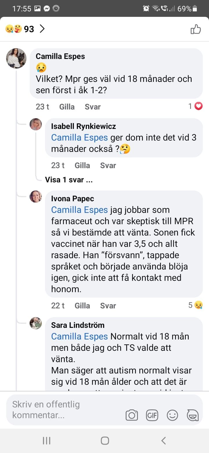This screenshot has height=453, width=209.
Task: Tap the heart reaction on Camilla's comment
Action: coord(198,107)
